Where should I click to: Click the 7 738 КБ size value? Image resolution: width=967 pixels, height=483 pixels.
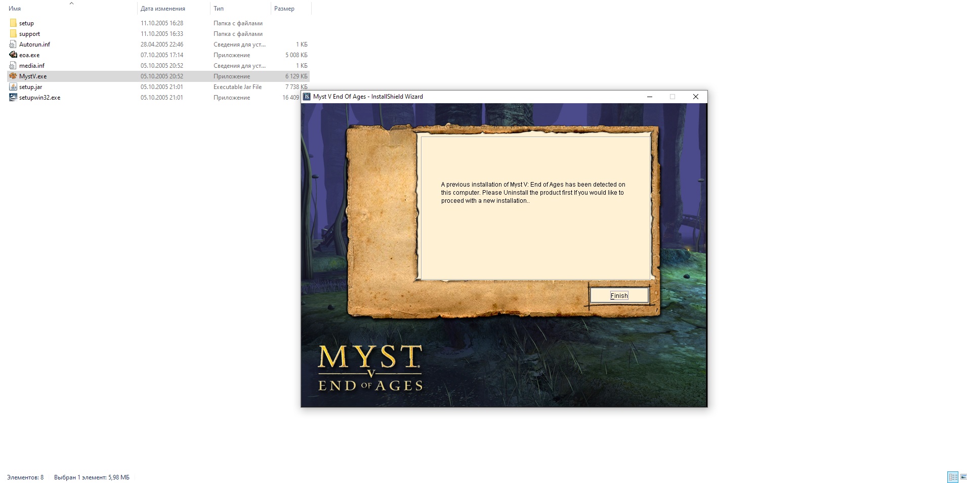296,87
